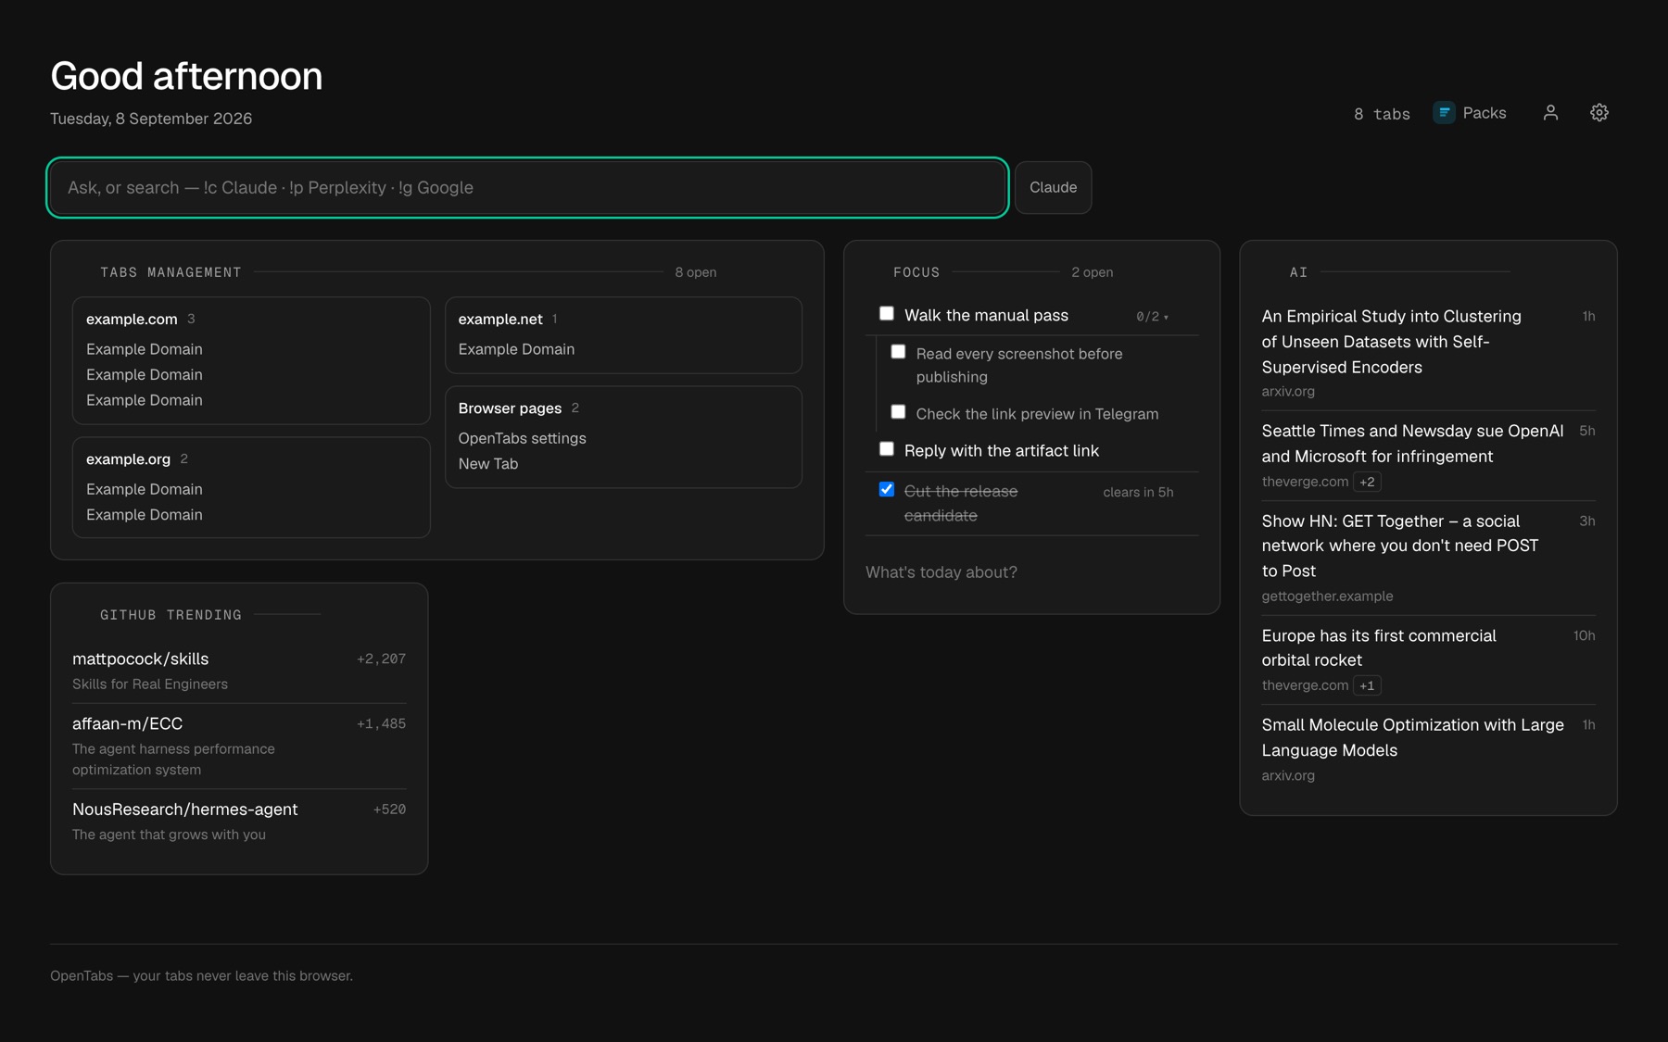Image resolution: width=1668 pixels, height=1042 pixels.
Task: Check the 'Reply with the artifact link' checkbox
Action: point(887,449)
